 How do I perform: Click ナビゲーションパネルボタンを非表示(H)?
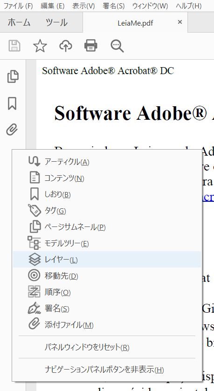pos(107,369)
